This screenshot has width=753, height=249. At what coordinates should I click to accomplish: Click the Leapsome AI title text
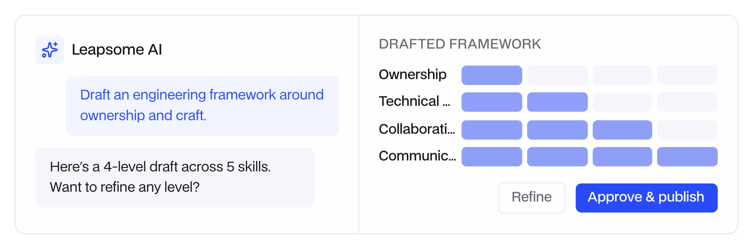click(117, 50)
